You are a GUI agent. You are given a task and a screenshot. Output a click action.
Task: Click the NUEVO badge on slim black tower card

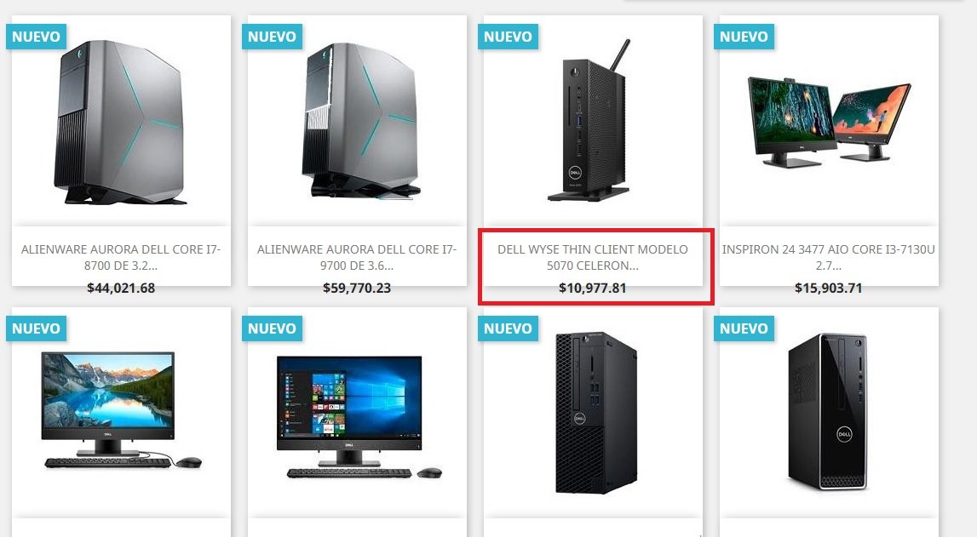pos(744,328)
